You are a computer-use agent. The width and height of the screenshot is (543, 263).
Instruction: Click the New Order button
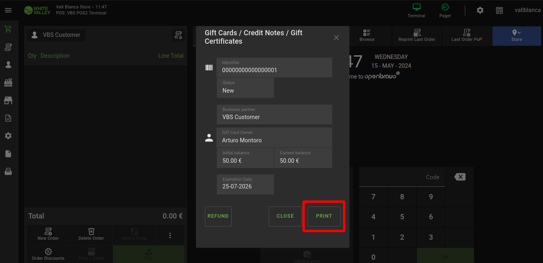point(48,235)
